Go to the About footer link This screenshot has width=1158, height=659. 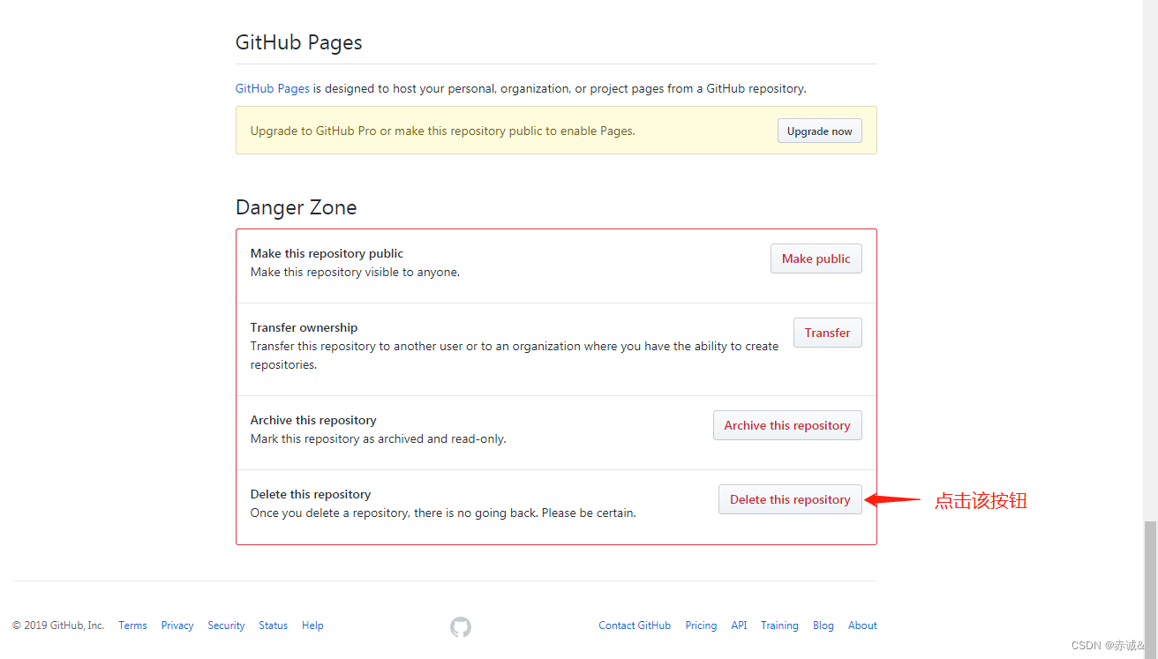pos(862,625)
